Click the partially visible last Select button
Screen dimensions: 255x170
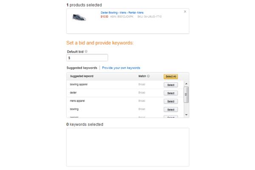click(x=171, y=116)
